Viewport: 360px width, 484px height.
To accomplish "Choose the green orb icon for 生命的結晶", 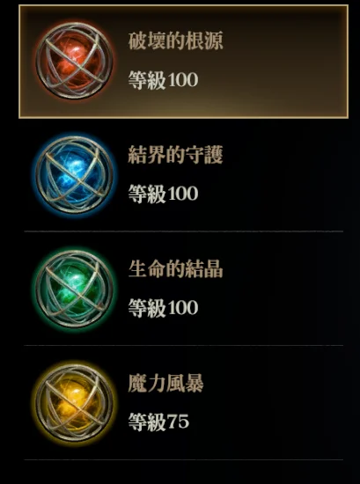I will pyautogui.click(x=74, y=289).
